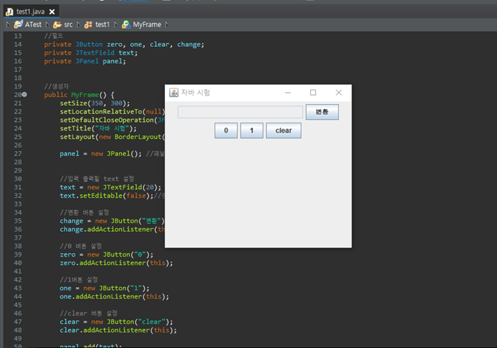Expand breadcrumb arrow before ATest
The width and height of the screenshot is (497, 348).
click(x=8, y=24)
